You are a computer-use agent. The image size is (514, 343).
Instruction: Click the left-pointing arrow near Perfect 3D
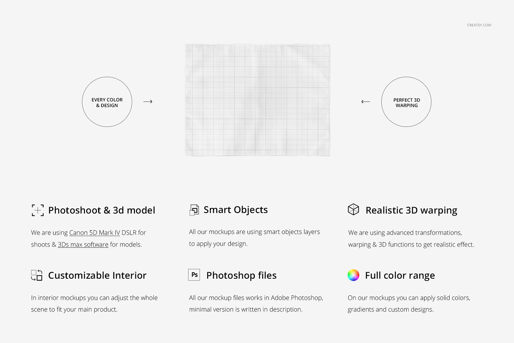click(x=365, y=102)
